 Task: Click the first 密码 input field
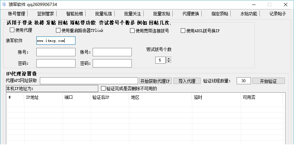click(x=56, y=63)
